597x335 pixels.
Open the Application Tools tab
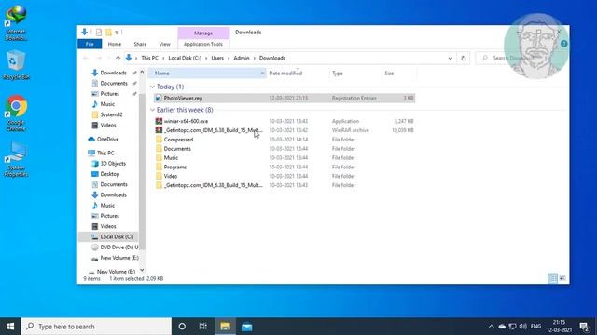(203, 44)
